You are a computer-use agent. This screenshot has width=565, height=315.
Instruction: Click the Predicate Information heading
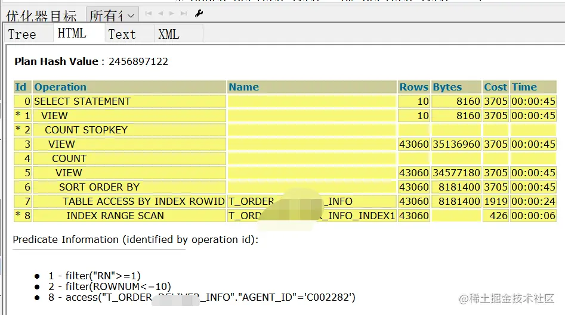click(x=135, y=239)
